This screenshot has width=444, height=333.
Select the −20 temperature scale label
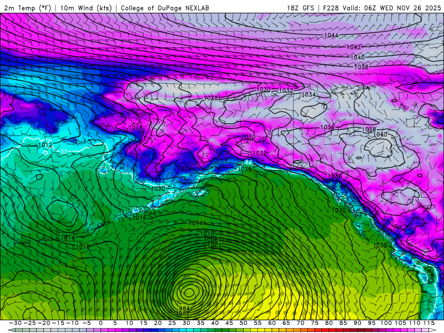pyautogui.click(x=44, y=323)
